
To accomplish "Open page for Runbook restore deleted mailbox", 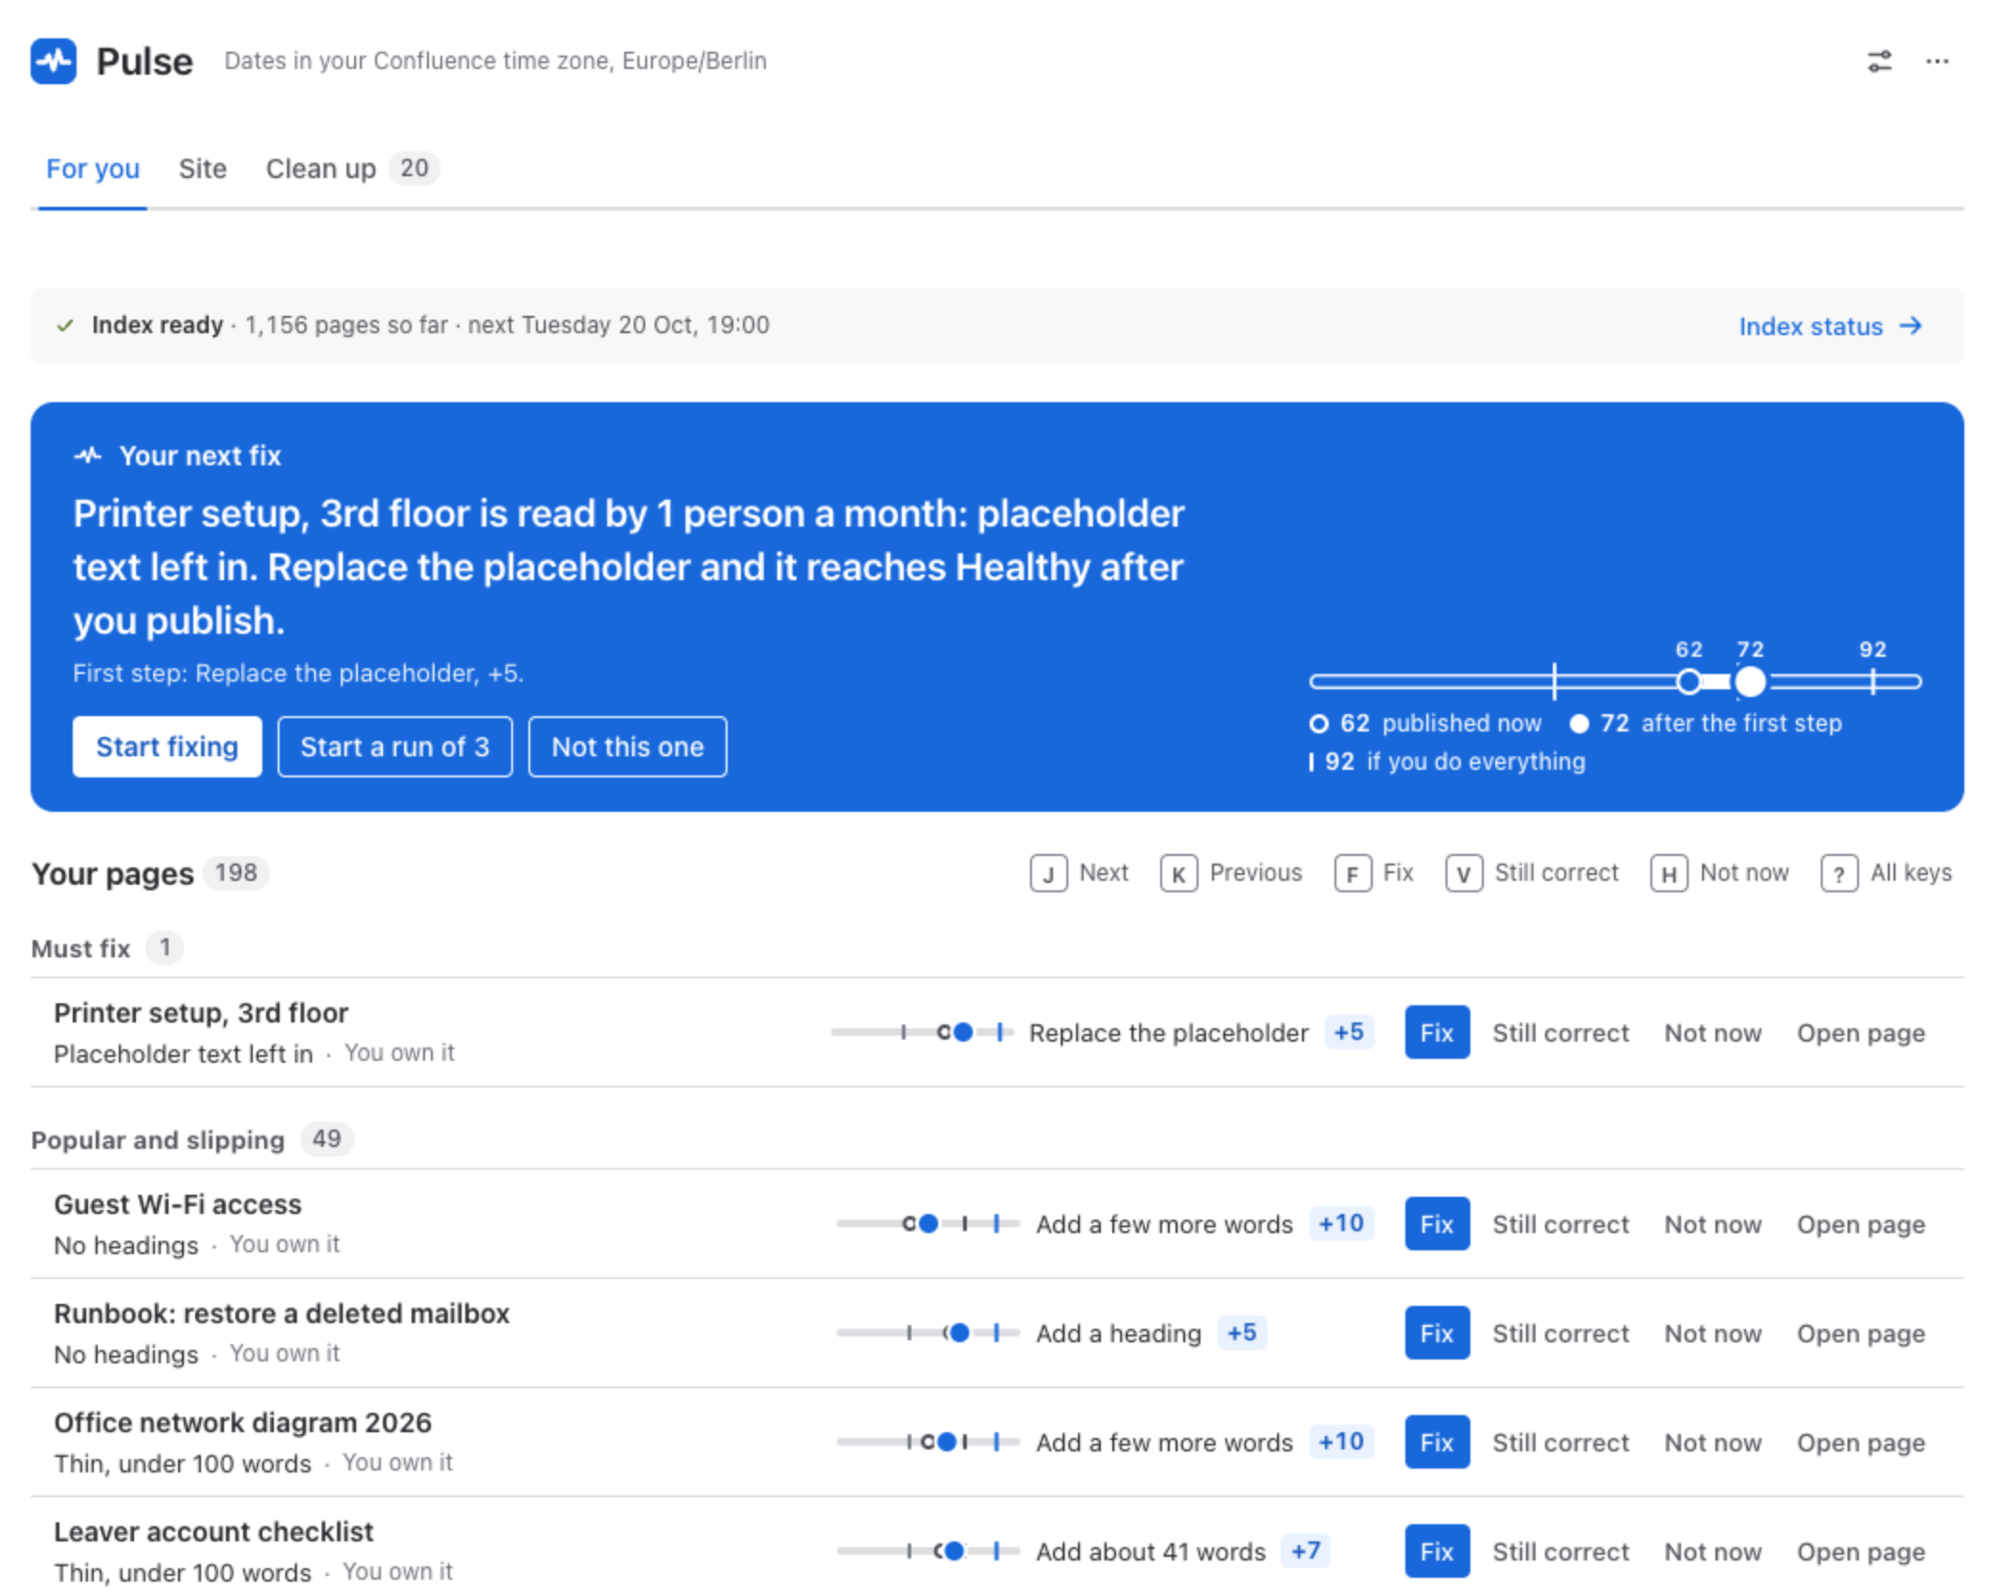I will coord(1860,1333).
